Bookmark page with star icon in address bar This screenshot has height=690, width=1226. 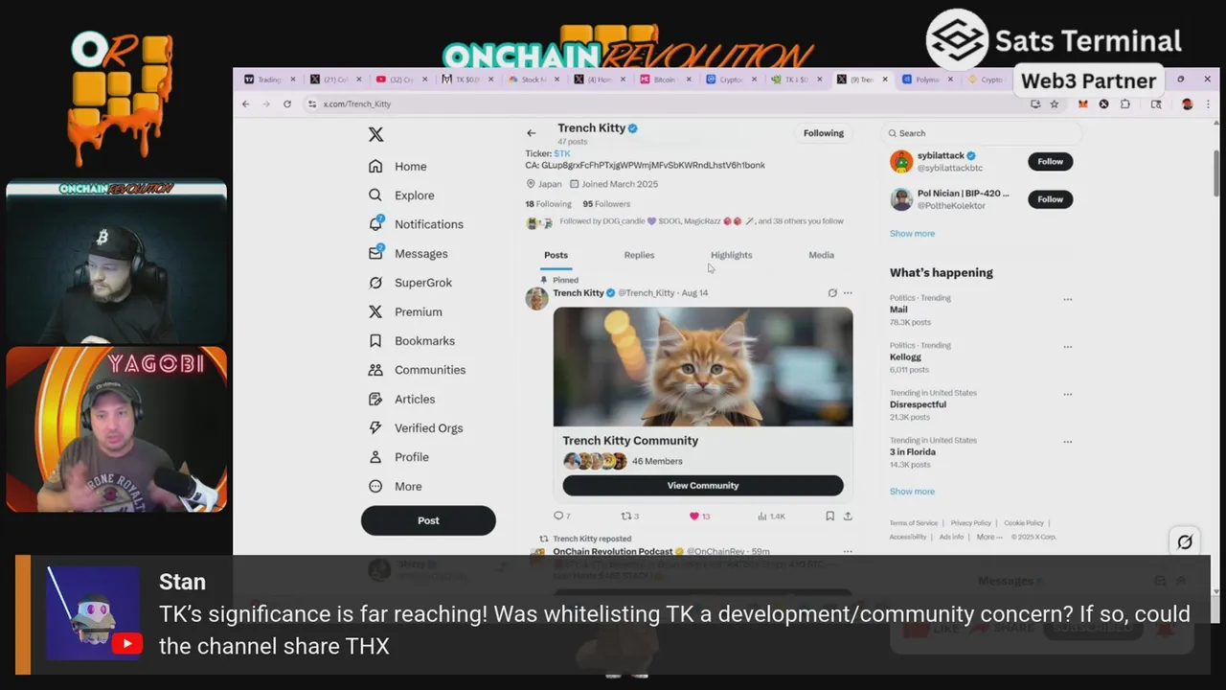click(x=1055, y=103)
